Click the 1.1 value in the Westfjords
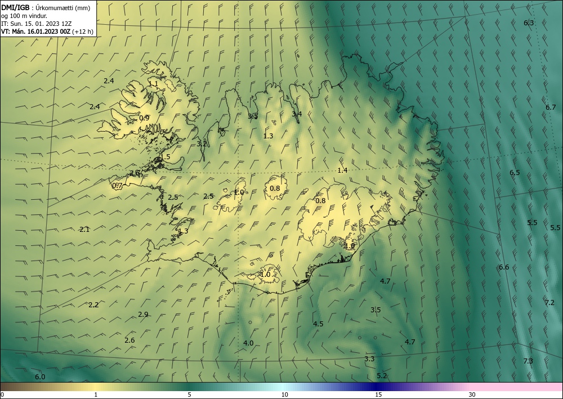 (x=153, y=84)
